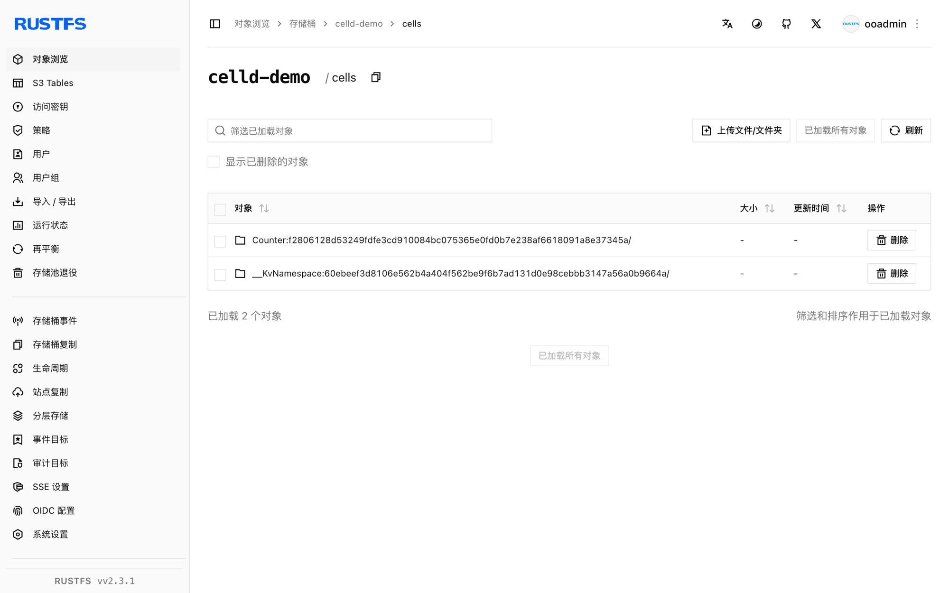Toggle the select-all checkbox in table header
The height and width of the screenshot is (593, 949).
coord(220,209)
